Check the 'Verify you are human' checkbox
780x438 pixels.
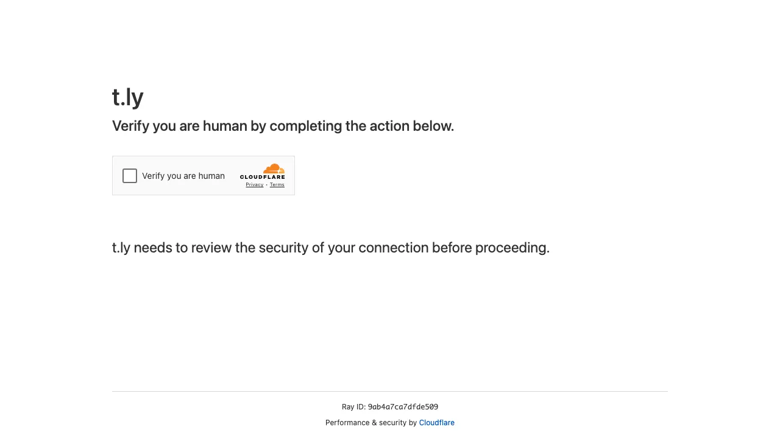pyautogui.click(x=130, y=176)
